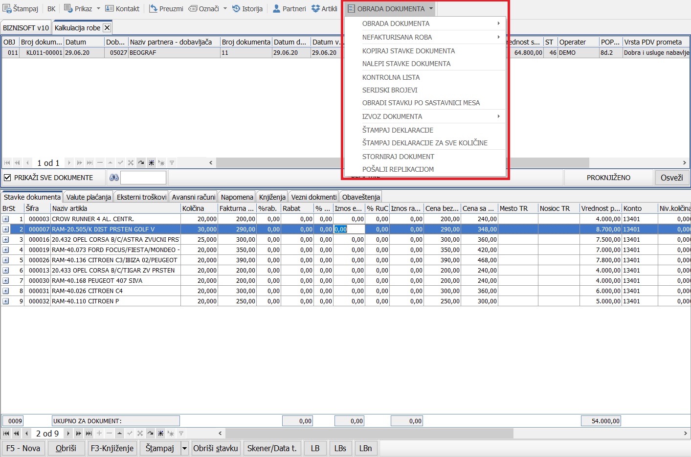Click the Osveži button

(x=672, y=178)
